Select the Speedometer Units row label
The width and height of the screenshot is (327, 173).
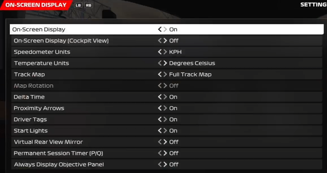[x=42, y=52]
